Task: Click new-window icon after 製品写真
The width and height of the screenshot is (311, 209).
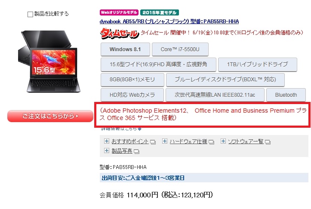Action: pos(137,152)
